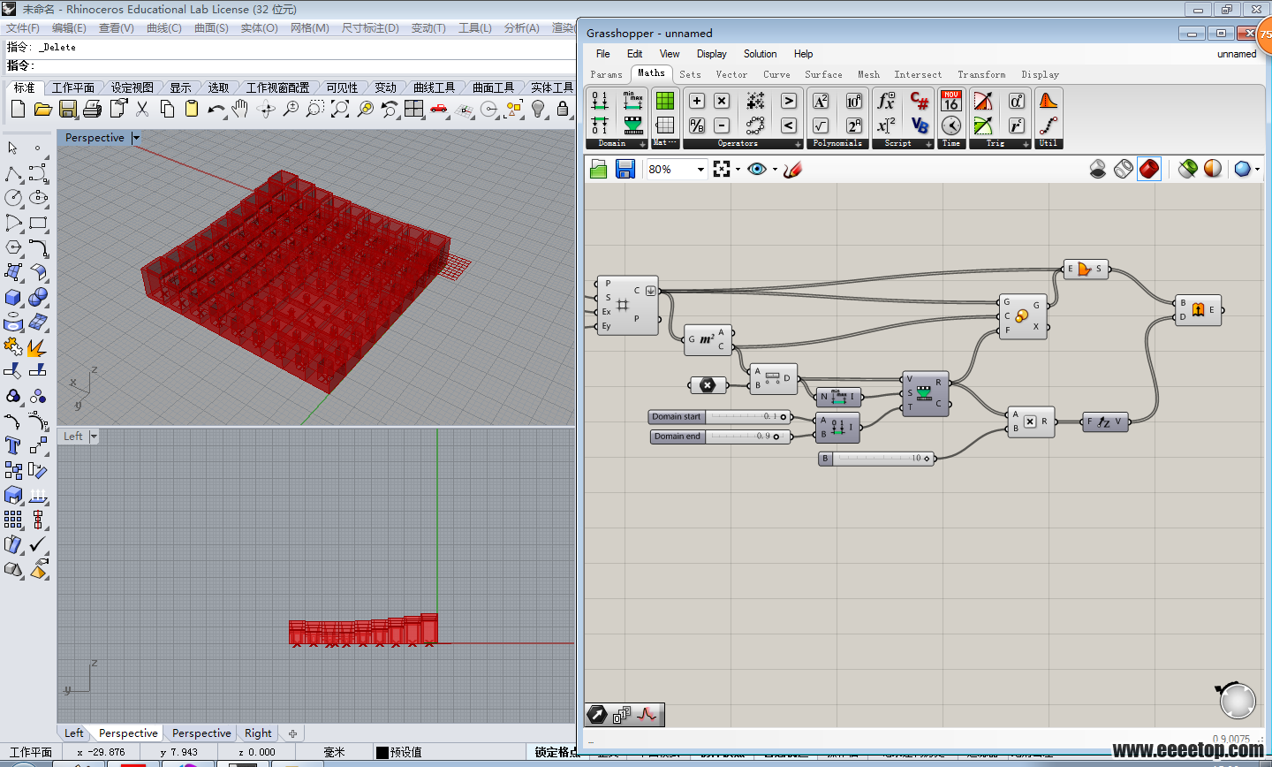Toggle the grid snap button in Rhino status bar
Screen dimensions: 1272x767
click(x=555, y=752)
